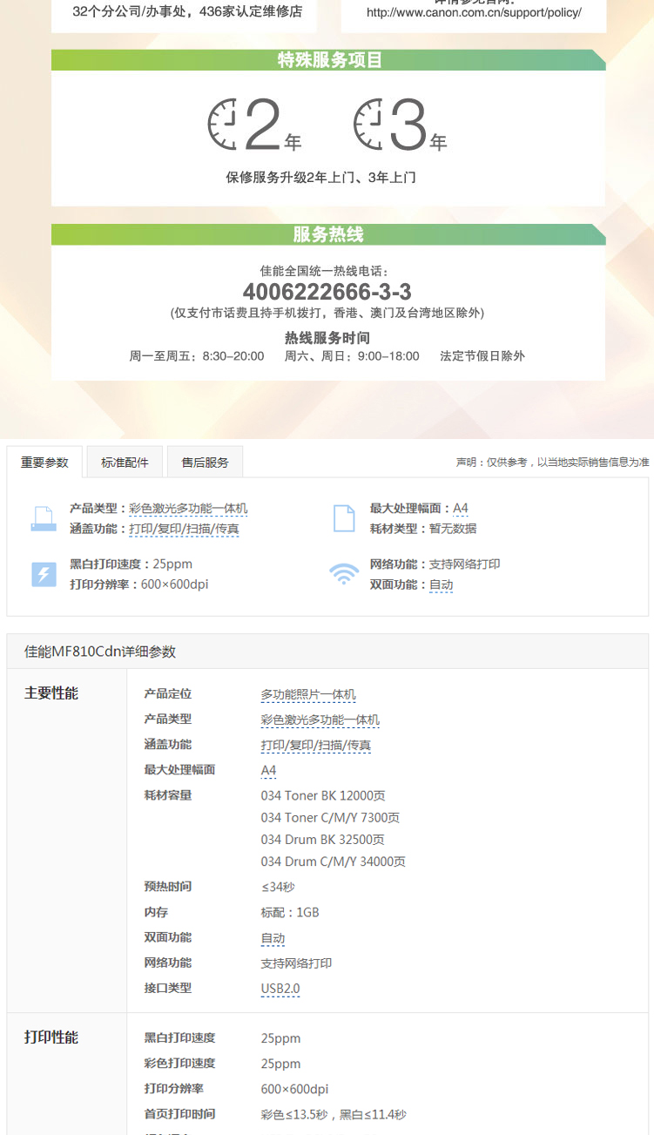Click 周一至周五：8:30–20:00 hours text

197,355
